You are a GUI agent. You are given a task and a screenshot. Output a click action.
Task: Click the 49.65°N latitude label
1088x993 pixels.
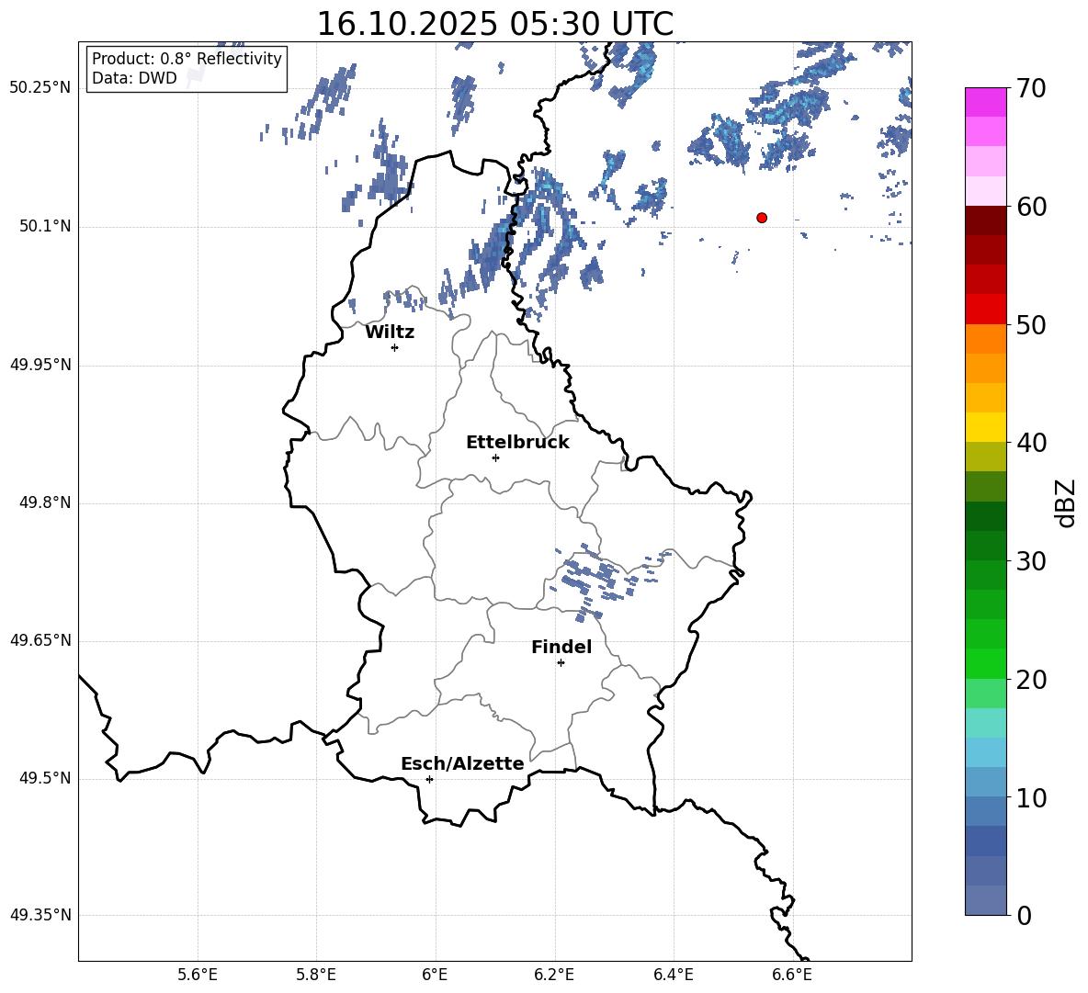pos(40,639)
